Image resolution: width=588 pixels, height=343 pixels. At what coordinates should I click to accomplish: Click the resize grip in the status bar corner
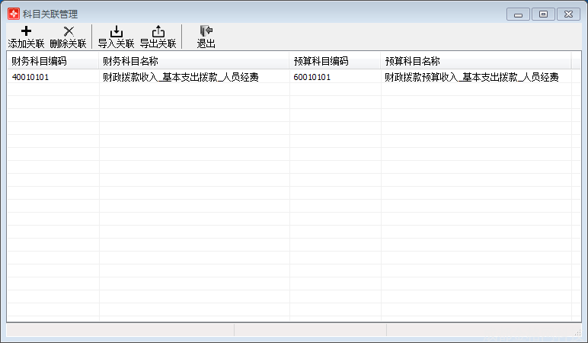[577, 332]
